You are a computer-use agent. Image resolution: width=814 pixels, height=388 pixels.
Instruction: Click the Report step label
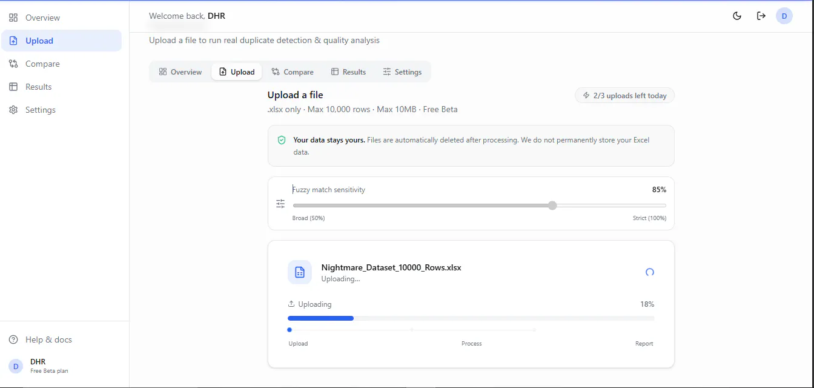pyautogui.click(x=644, y=344)
